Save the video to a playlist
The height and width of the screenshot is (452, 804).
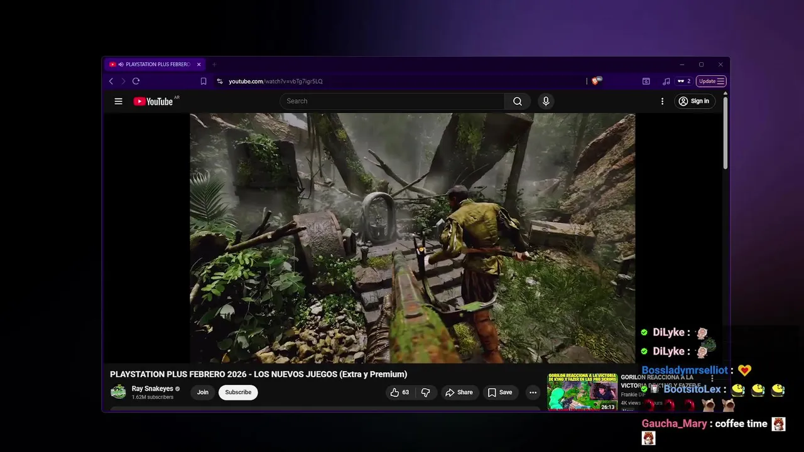pyautogui.click(x=500, y=392)
